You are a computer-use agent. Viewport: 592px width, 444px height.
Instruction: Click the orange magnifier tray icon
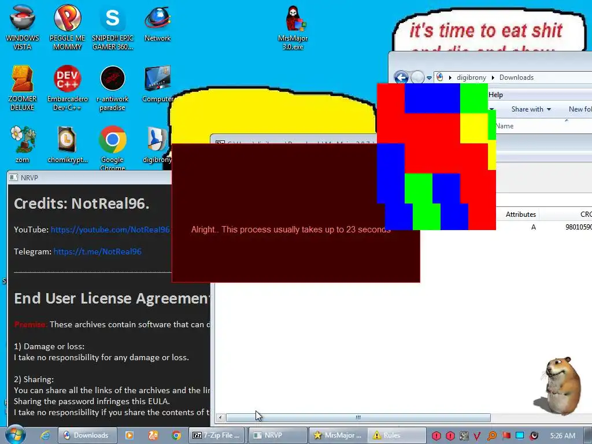(492, 436)
